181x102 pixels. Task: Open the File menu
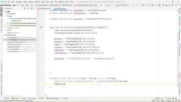pos(5,2)
